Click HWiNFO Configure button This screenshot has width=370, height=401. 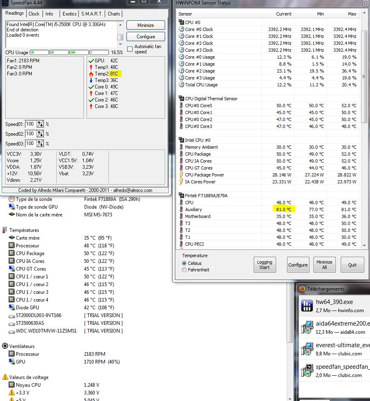pos(298,265)
